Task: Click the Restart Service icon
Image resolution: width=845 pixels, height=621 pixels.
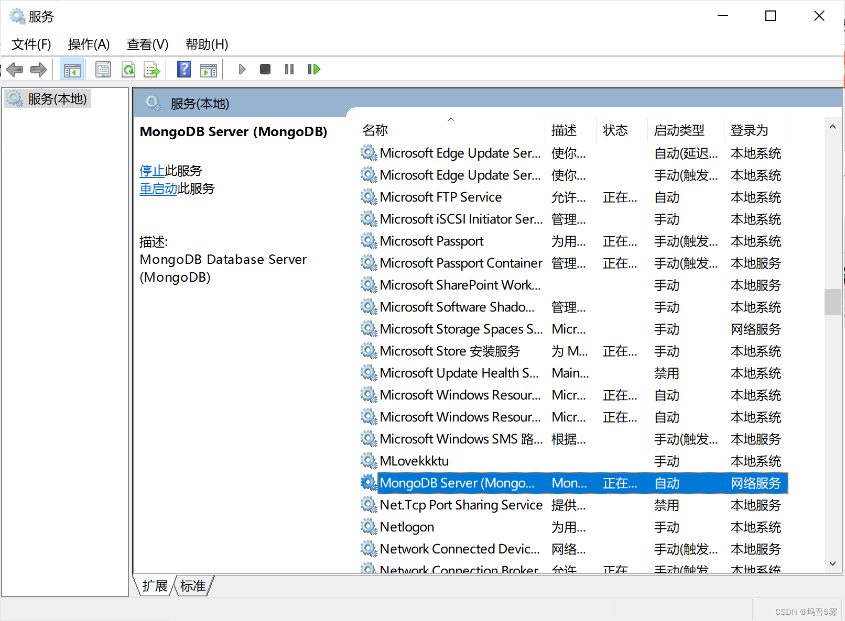Action: click(314, 69)
